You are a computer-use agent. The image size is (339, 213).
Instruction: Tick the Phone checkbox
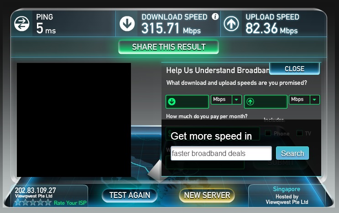pos(268,133)
